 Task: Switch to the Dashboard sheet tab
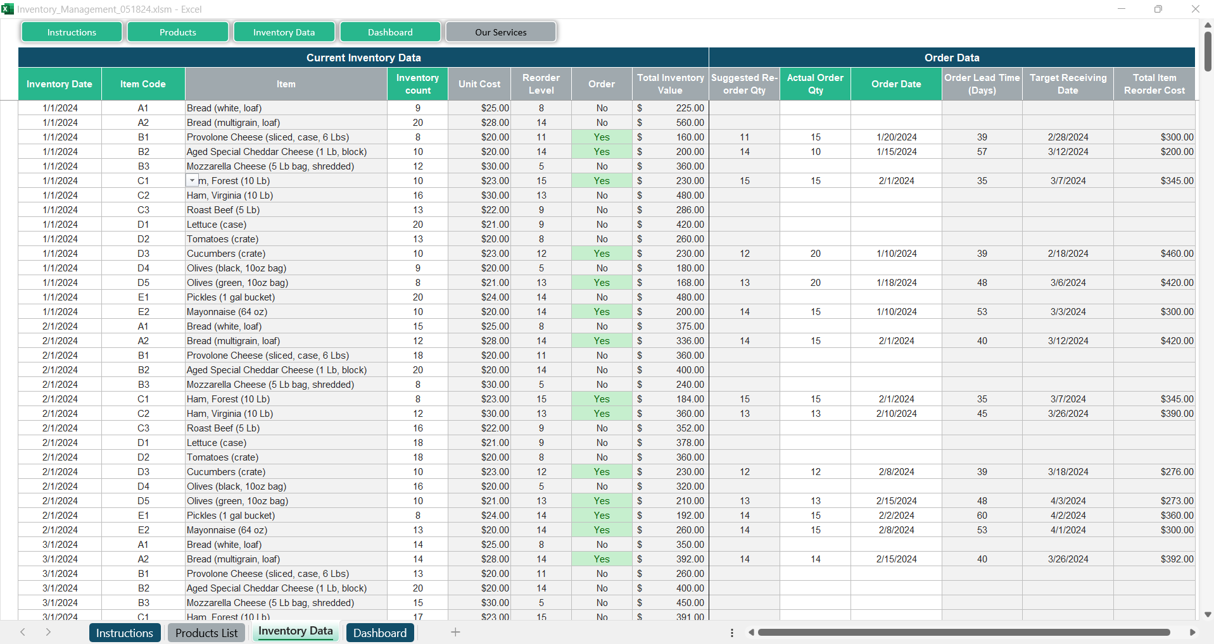tap(380, 633)
